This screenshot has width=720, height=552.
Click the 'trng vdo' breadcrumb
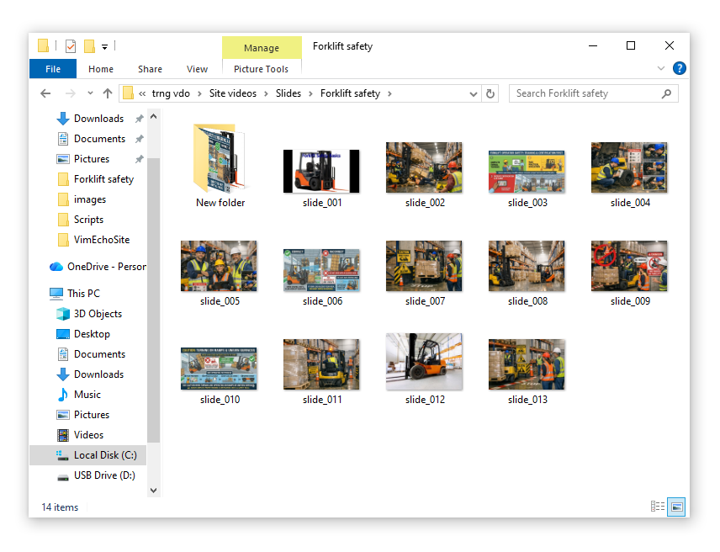tap(171, 93)
